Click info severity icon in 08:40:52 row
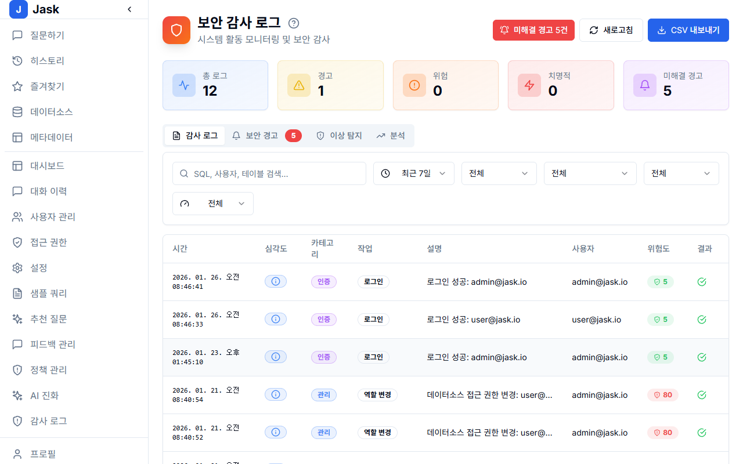Screen dimensions: 743x464 [x=276, y=433]
